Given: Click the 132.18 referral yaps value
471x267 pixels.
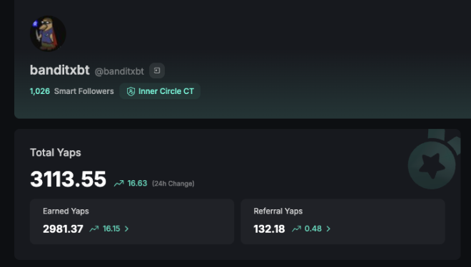Looking at the screenshot, I should pyautogui.click(x=269, y=229).
